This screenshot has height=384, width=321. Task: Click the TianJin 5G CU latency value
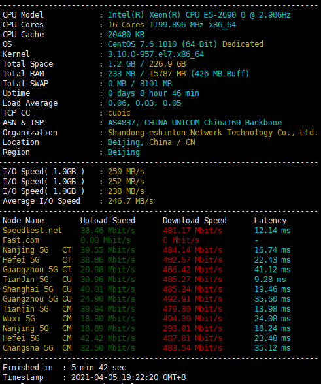[270, 280]
